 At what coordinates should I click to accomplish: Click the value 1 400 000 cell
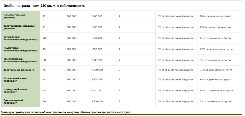pos(102,38)
